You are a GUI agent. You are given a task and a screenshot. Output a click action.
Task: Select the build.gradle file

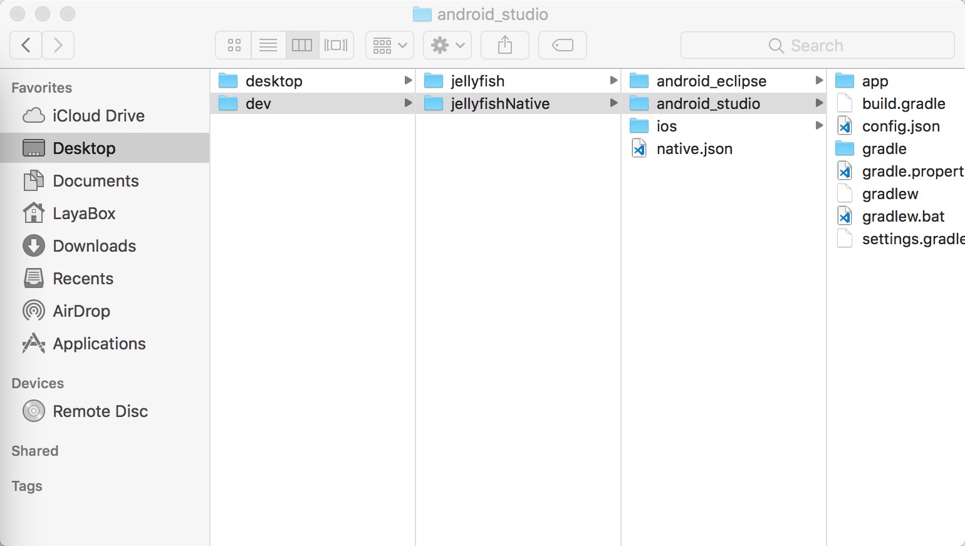pos(897,103)
